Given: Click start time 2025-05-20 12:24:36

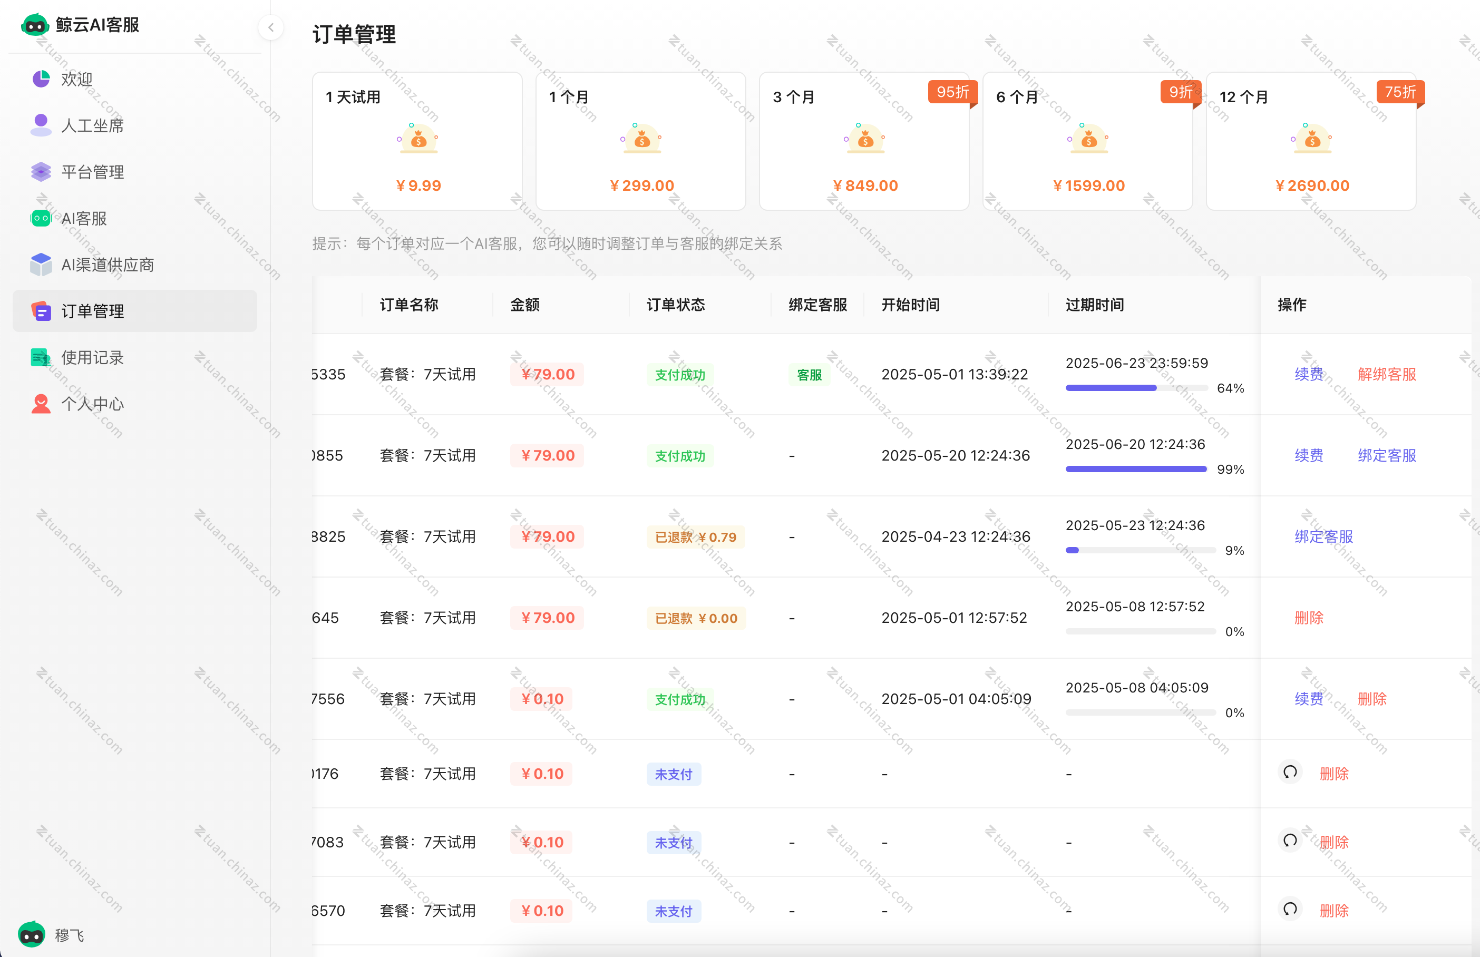Looking at the screenshot, I should pyautogui.click(x=956, y=455).
